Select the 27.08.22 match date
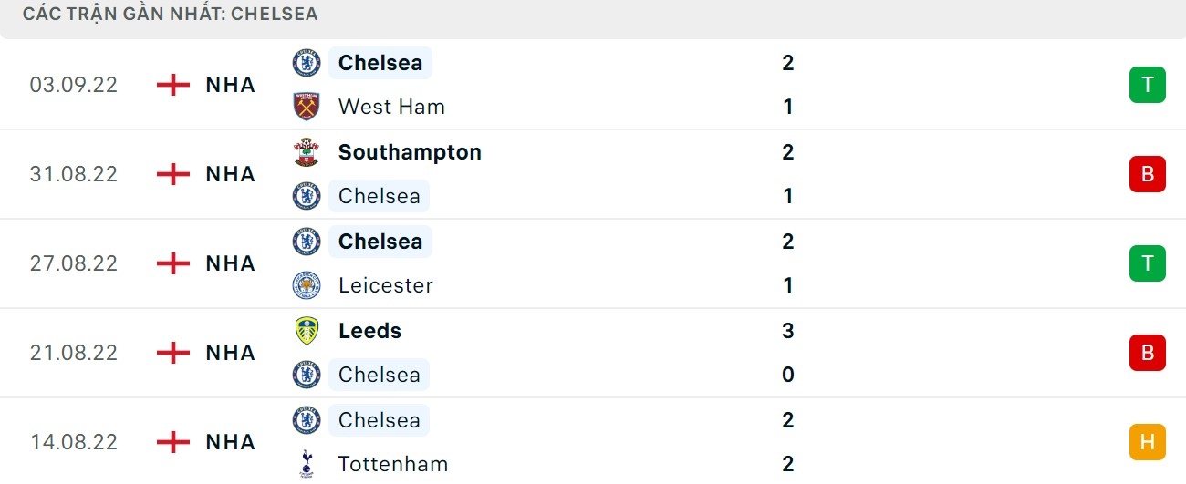 (x=74, y=263)
